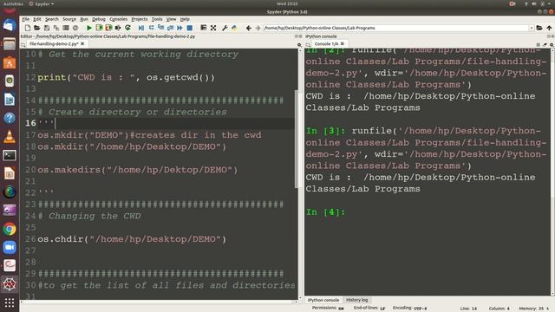
Task: Click the debug step-over icon
Action: coord(151,28)
